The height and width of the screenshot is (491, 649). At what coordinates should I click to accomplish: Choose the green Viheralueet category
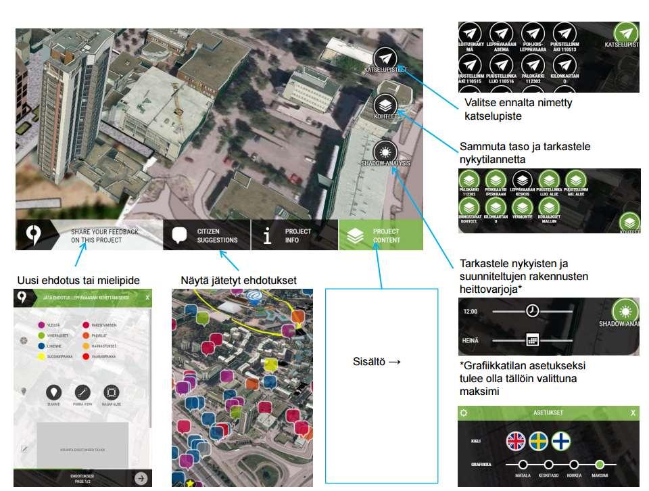41,335
